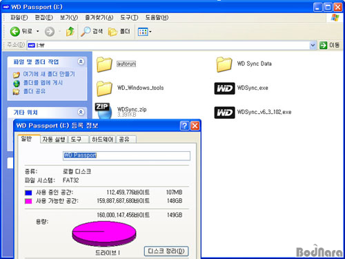Open the 파일(F) menu
345x259 pixels.
click(x=19, y=17)
